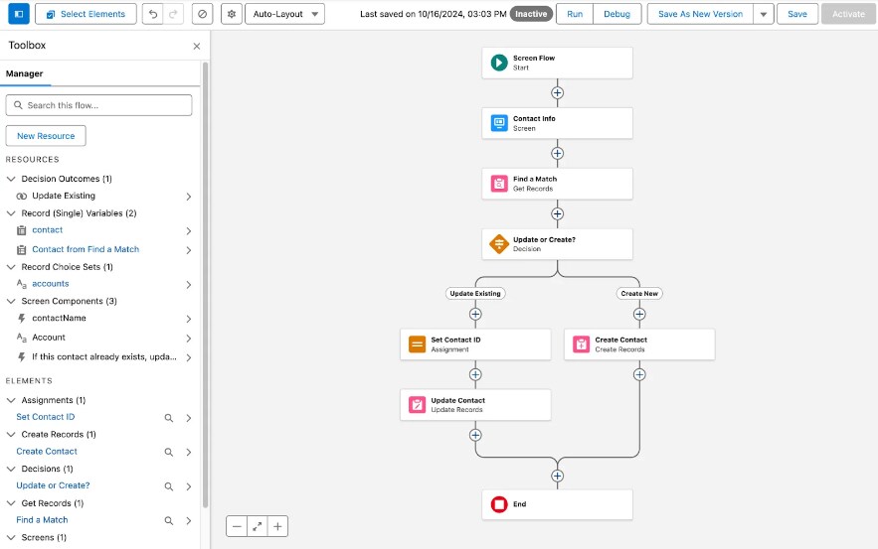Viewport: 878px width, 549px height.
Task: Select the Contact Info screen icon
Action: point(499,123)
